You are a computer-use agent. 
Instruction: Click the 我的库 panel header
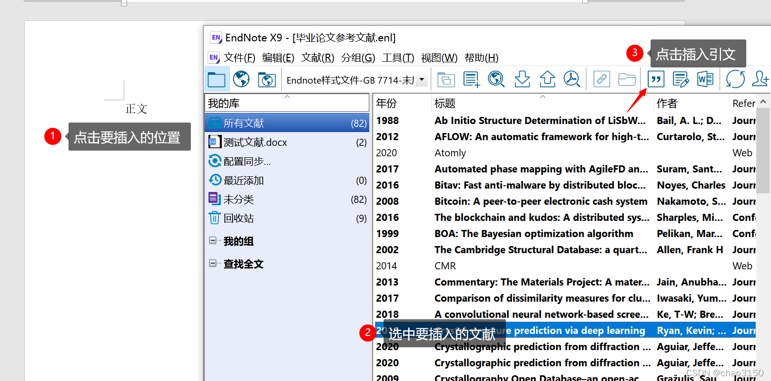(x=287, y=103)
